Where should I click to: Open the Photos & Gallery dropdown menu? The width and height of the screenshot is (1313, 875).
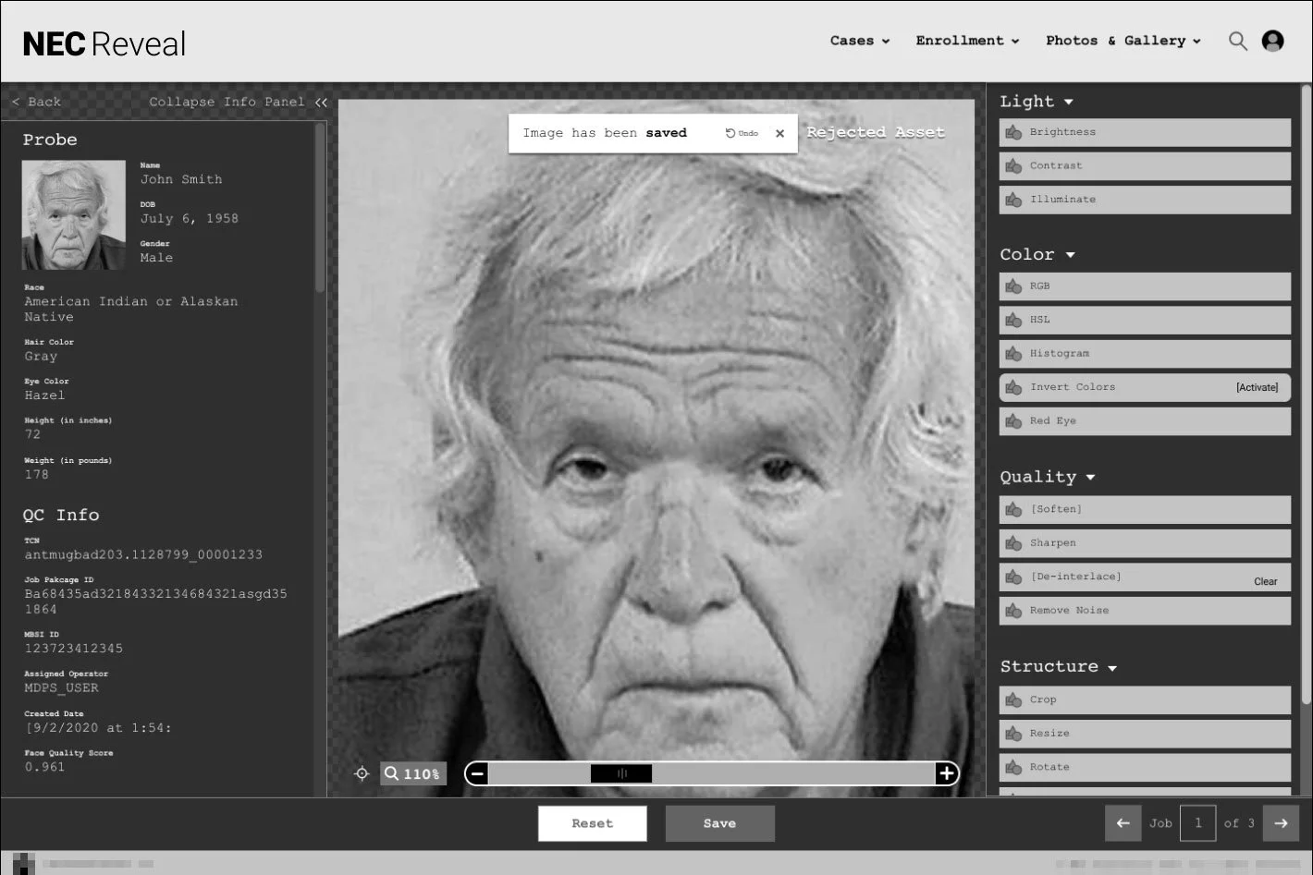pyautogui.click(x=1123, y=41)
